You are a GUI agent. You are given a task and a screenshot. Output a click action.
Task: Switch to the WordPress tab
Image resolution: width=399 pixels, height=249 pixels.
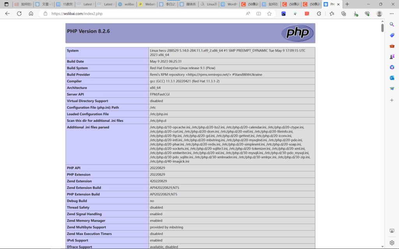[x=228, y=4]
